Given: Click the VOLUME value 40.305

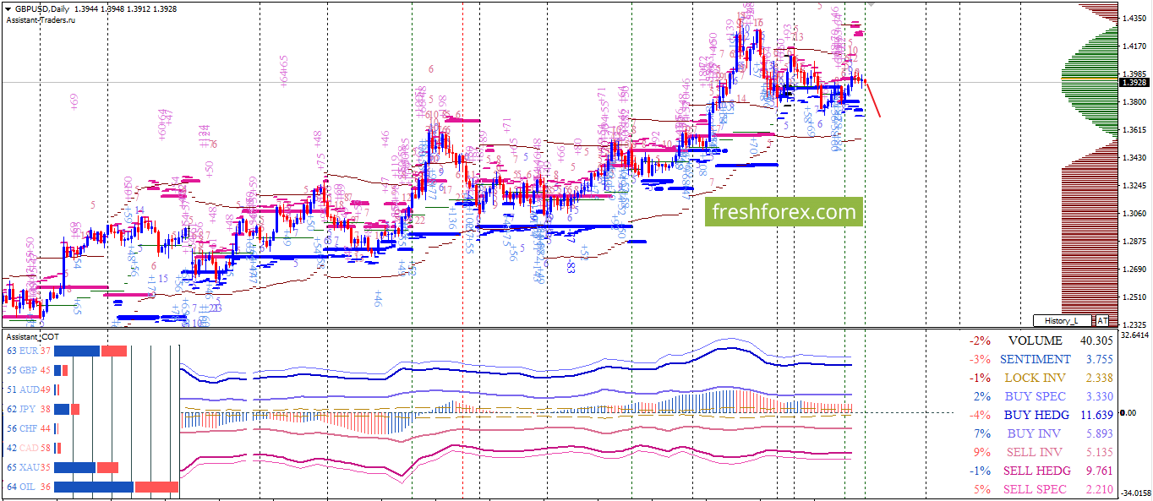Looking at the screenshot, I should tap(1096, 340).
